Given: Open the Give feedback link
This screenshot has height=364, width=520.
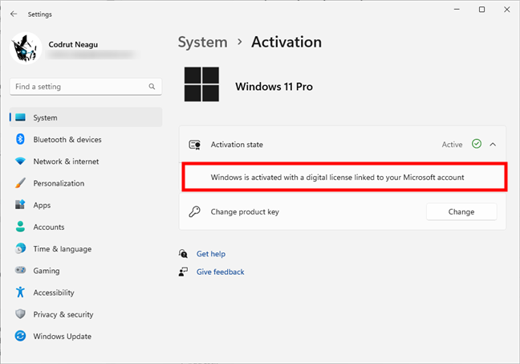Looking at the screenshot, I should tap(220, 272).
